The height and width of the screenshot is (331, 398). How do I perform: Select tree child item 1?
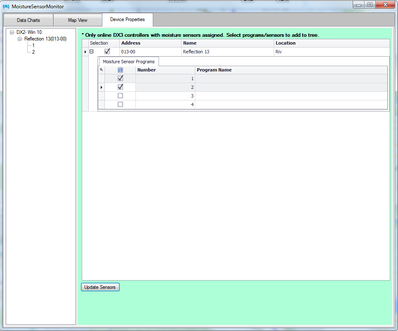tap(33, 45)
